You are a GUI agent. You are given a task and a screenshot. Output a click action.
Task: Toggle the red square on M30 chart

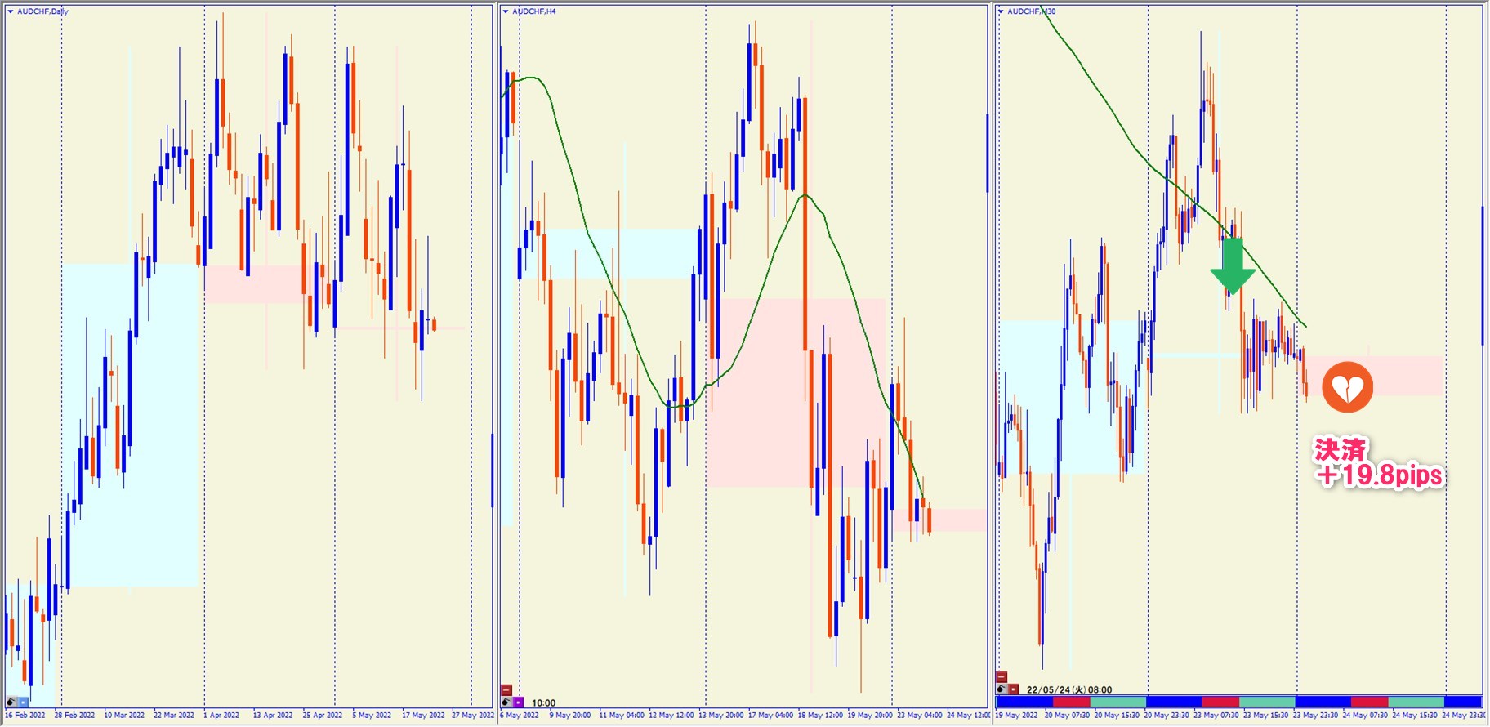click(1014, 689)
